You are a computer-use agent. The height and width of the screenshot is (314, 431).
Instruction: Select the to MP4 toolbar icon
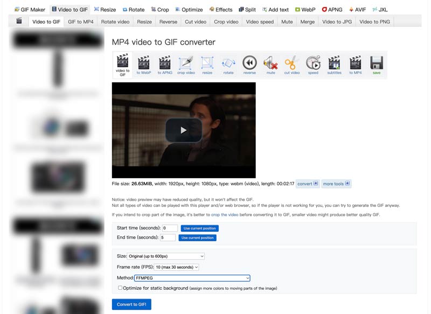click(x=356, y=65)
